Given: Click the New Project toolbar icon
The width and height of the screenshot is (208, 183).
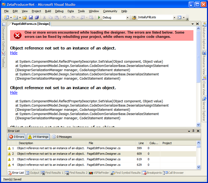Looking at the screenshot, I should click(7, 17).
